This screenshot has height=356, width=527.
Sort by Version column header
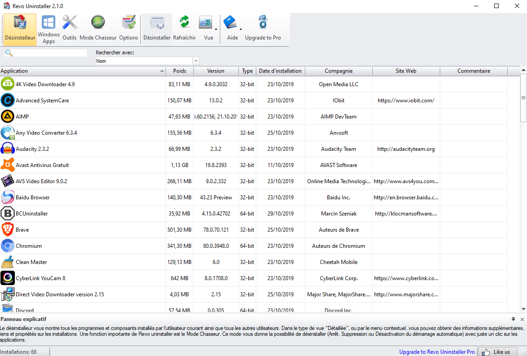(216, 71)
